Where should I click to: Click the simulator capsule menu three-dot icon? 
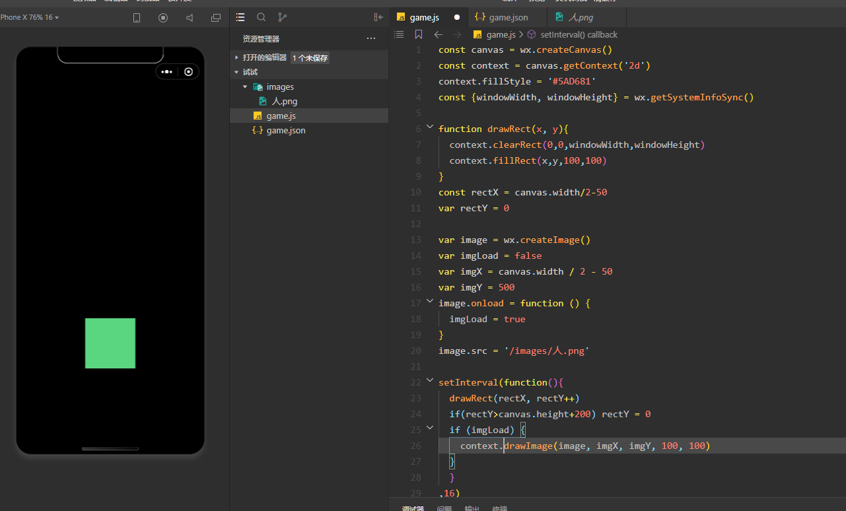[167, 71]
